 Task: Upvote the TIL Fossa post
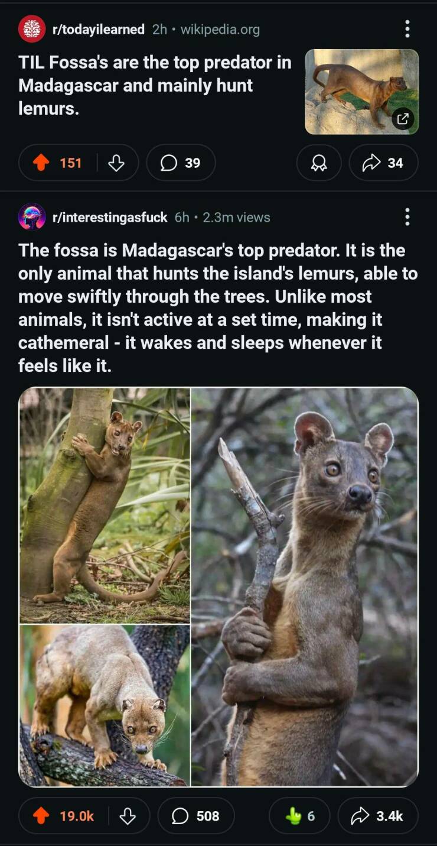(41, 163)
